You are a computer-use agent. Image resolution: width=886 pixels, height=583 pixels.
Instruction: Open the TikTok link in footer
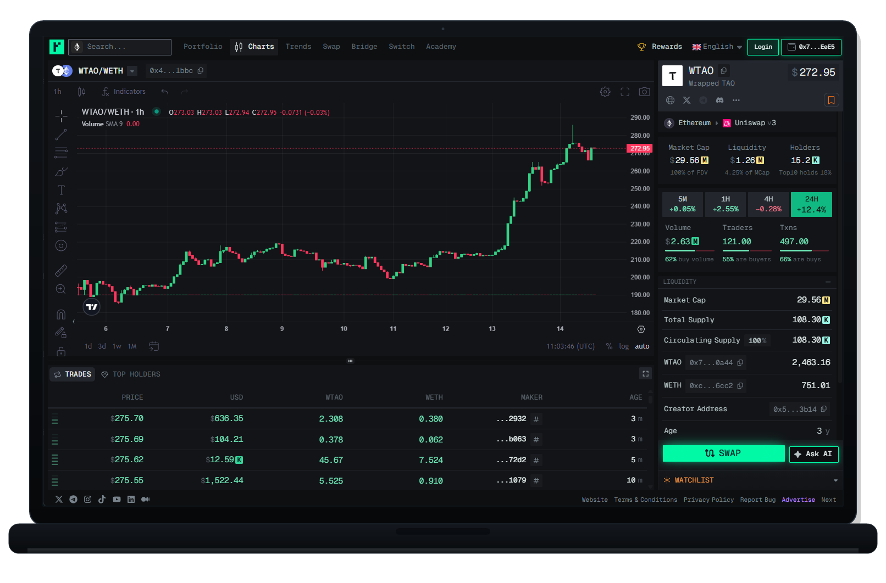coord(102,500)
